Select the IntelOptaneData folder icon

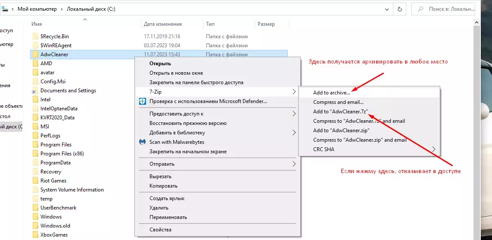[x=35, y=109]
